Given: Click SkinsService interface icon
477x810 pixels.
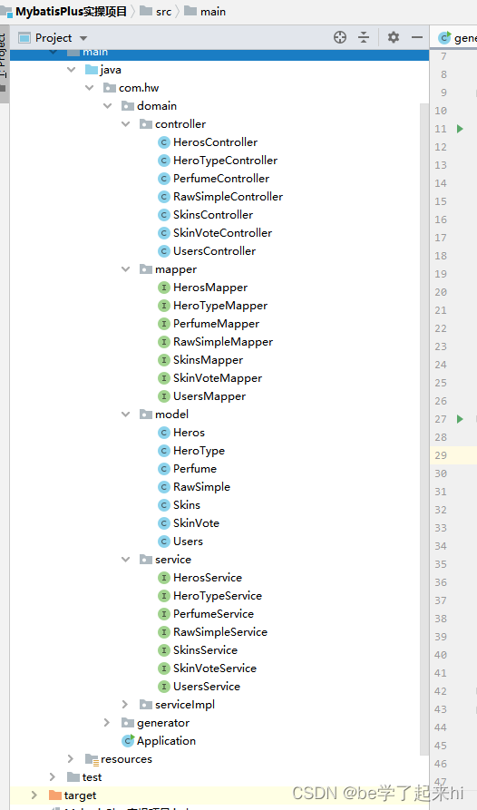Looking at the screenshot, I should click(x=163, y=650).
